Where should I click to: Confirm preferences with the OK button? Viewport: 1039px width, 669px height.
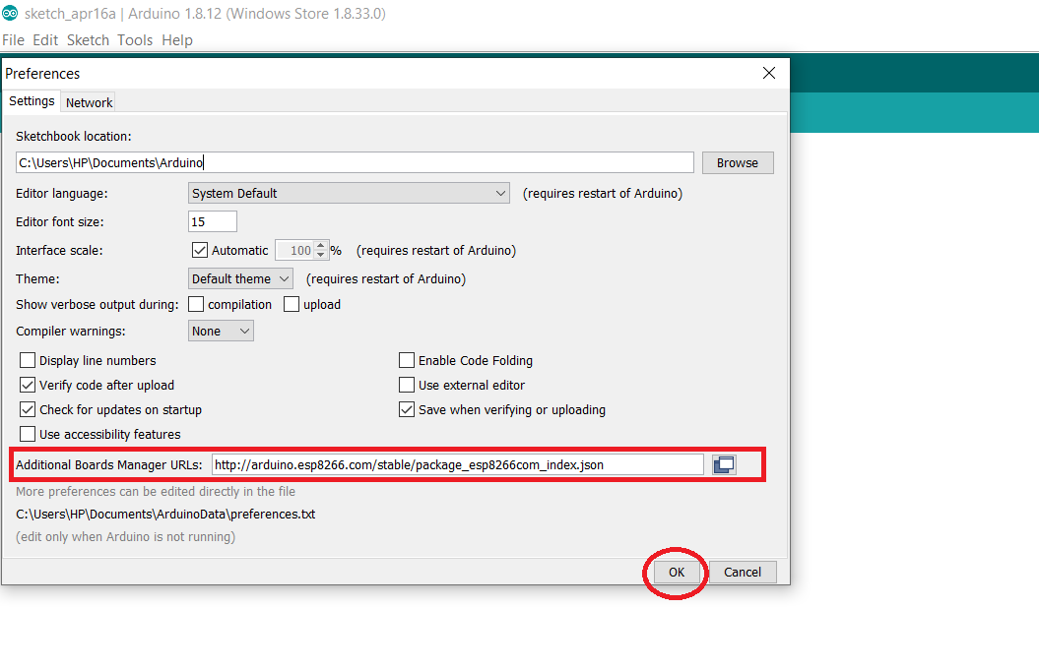pos(677,572)
